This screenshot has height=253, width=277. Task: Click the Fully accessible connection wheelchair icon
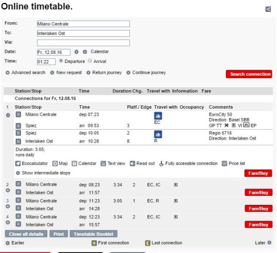point(161,163)
